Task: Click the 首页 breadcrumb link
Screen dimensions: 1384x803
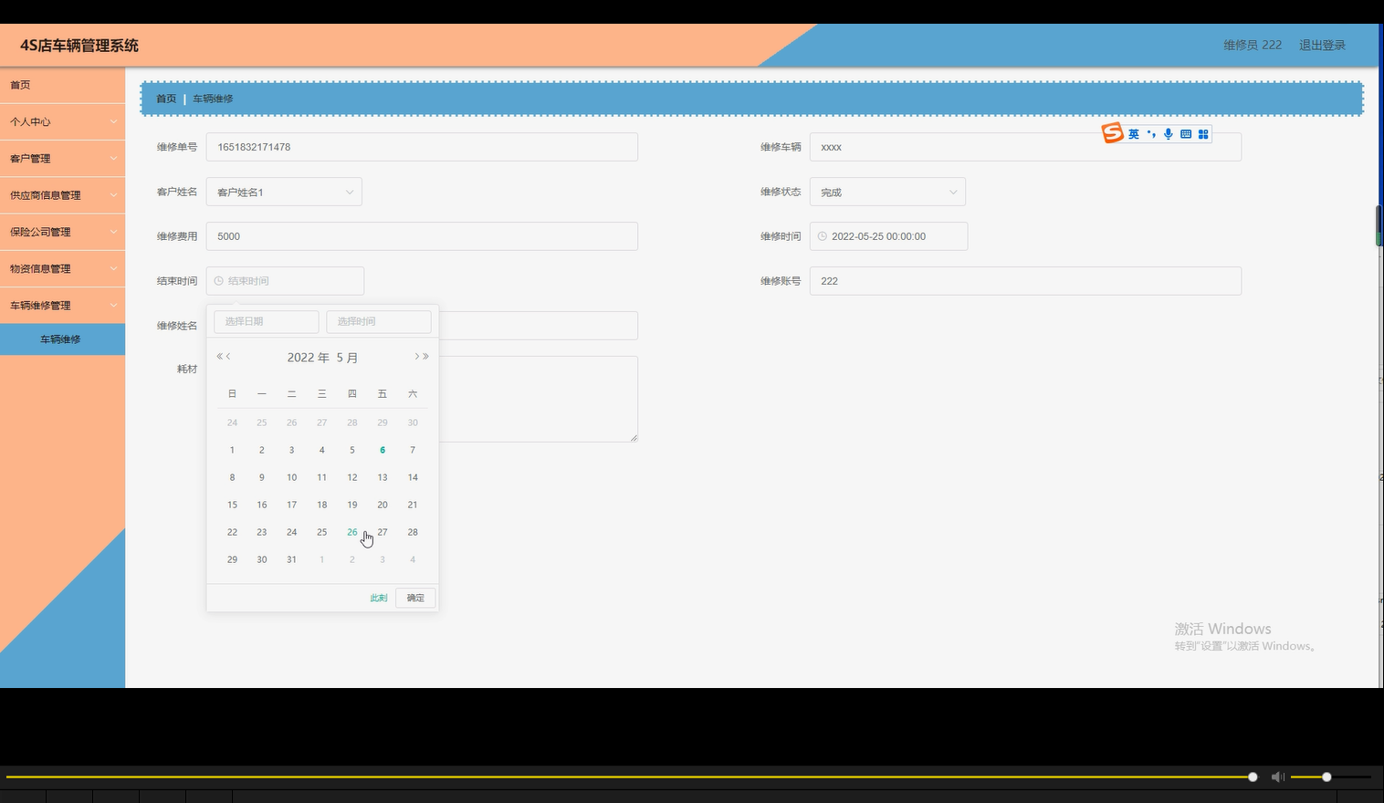Action: pos(166,99)
